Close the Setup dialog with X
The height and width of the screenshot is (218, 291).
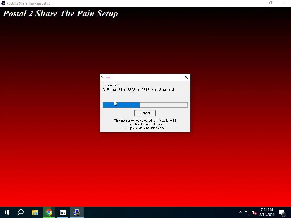point(186,77)
